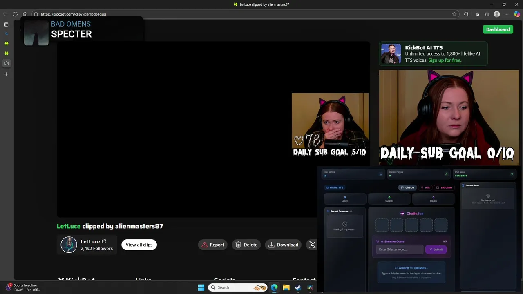Viewport: 523px width, 294px height.
Task: Open File Explorer from the taskbar
Action: pos(286,287)
